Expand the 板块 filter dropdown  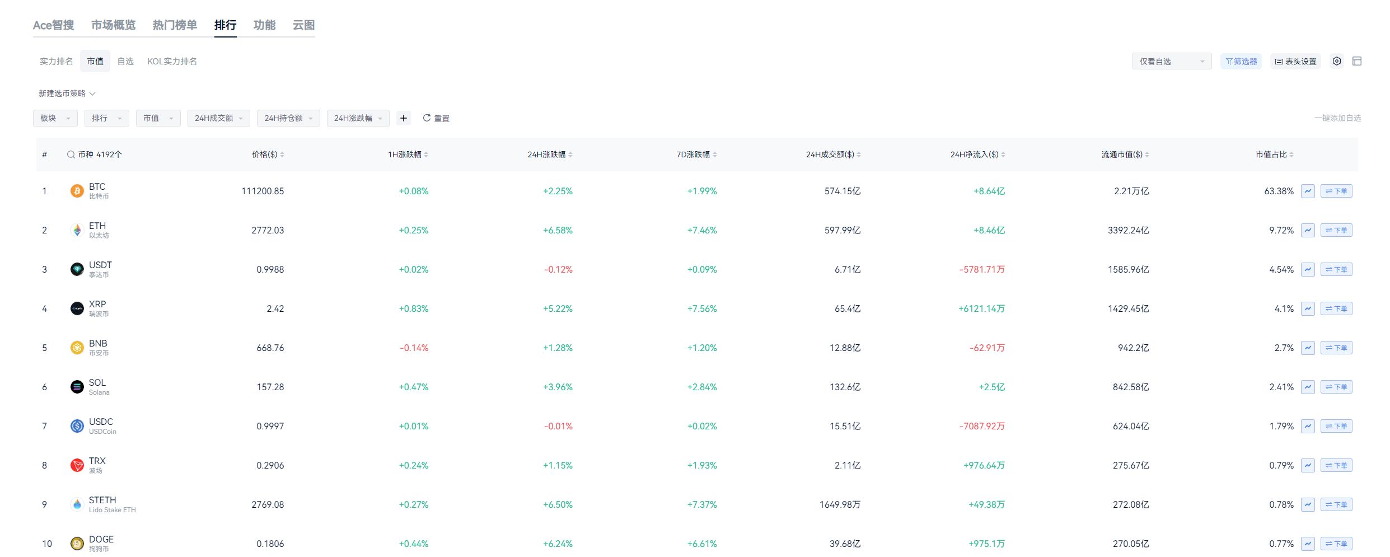(55, 118)
